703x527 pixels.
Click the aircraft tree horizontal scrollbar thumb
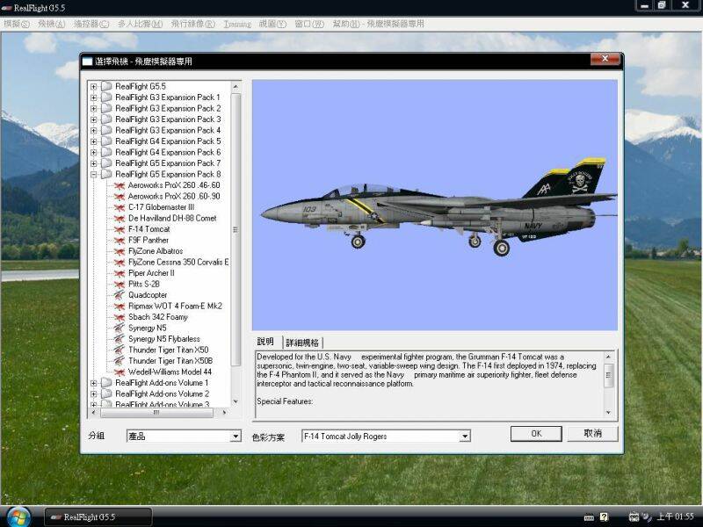tap(156, 413)
